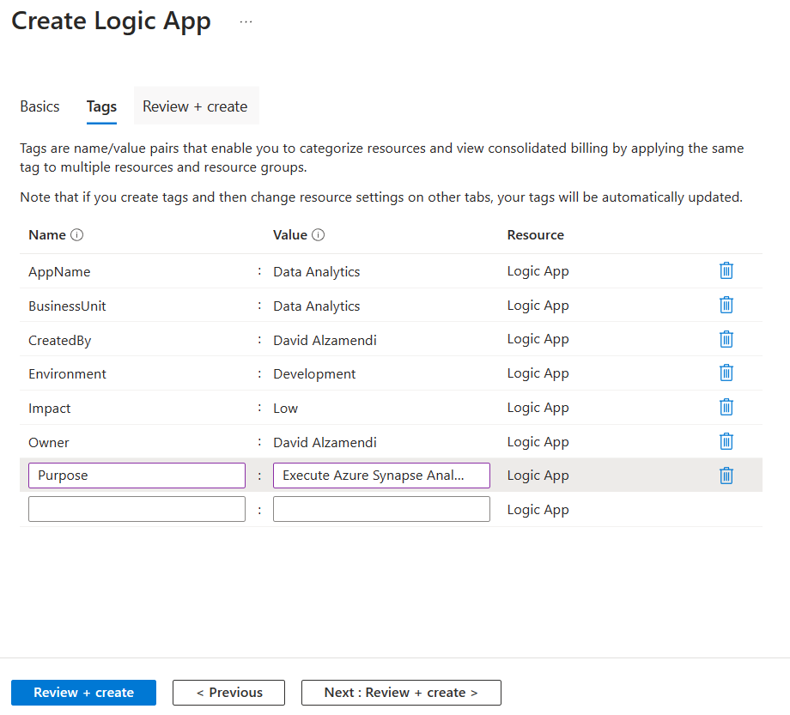Click David Alzamendi value in CreatedBy row
The image size is (790, 715).
[325, 341]
